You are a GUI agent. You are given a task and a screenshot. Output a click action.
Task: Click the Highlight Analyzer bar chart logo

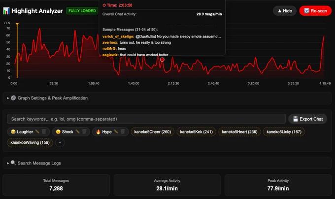click(x=6, y=11)
